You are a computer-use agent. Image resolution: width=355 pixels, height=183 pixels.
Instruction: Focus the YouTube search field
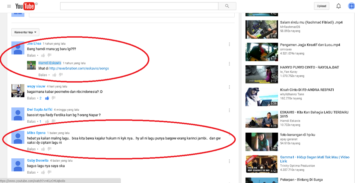(139, 6)
